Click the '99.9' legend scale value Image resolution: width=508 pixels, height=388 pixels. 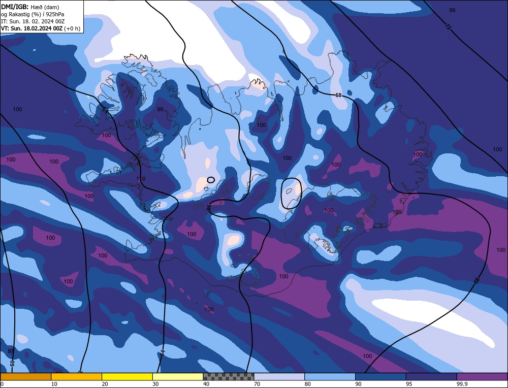pos(461,384)
